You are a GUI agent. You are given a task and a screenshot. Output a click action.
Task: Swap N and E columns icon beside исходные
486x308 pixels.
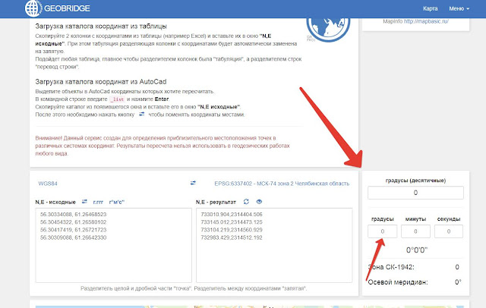click(x=84, y=202)
